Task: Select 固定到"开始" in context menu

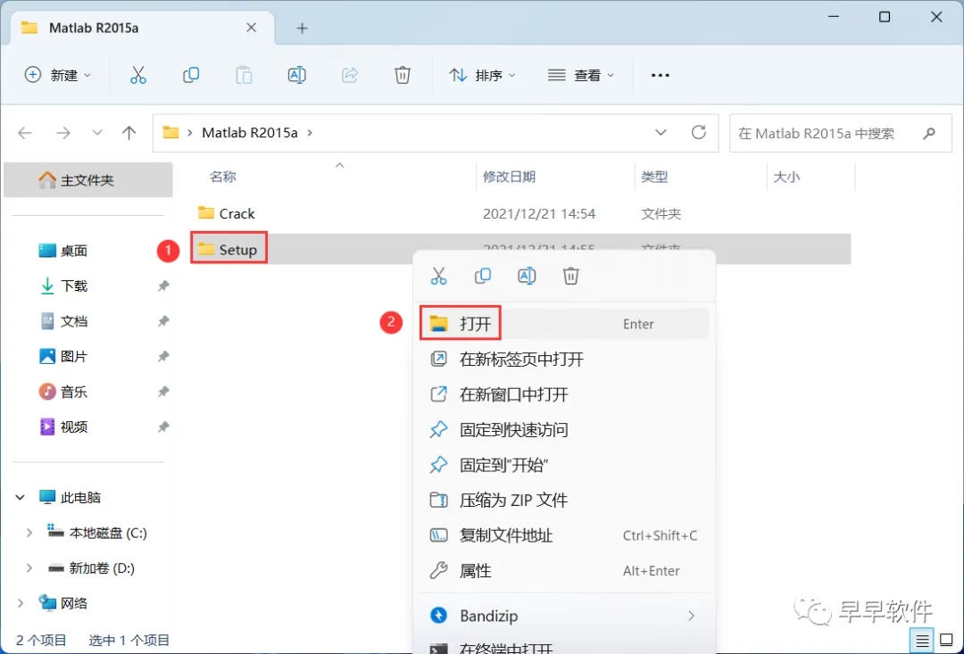Action: (564, 465)
